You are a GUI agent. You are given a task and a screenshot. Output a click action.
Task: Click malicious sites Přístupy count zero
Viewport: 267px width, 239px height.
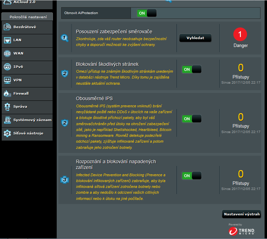tap(241, 68)
